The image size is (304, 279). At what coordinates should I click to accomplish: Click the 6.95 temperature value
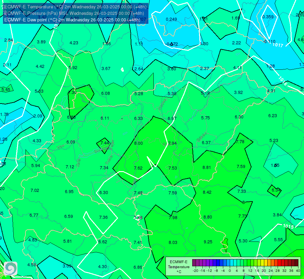69,192
